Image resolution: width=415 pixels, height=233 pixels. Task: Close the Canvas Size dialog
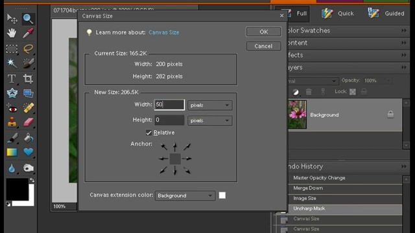[281, 16]
